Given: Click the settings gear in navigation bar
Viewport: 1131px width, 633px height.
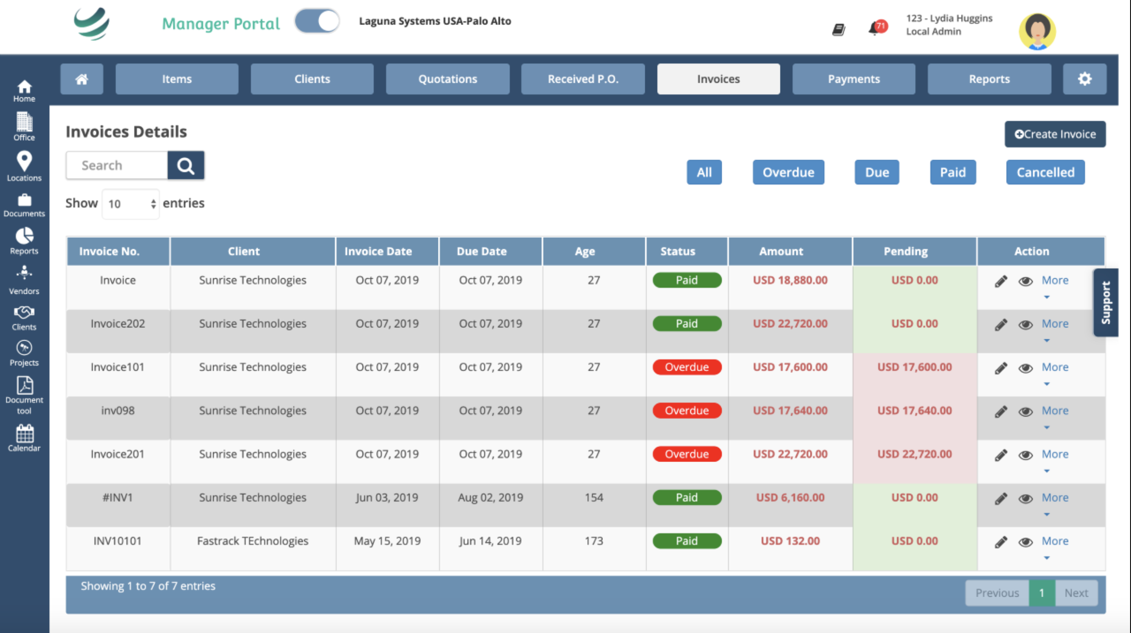Looking at the screenshot, I should pos(1084,79).
